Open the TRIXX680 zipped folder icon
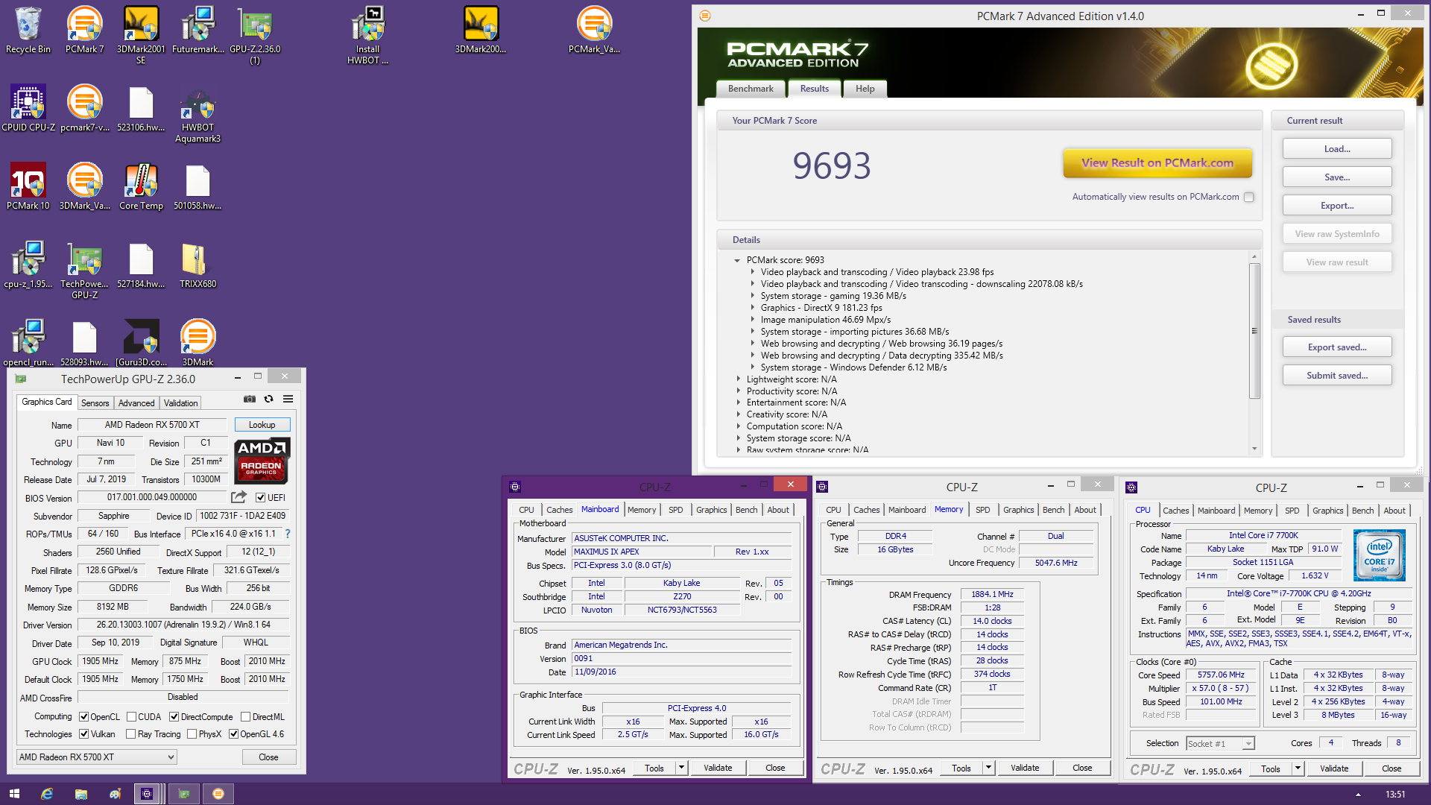This screenshot has height=805, width=1431. point(198,265)
